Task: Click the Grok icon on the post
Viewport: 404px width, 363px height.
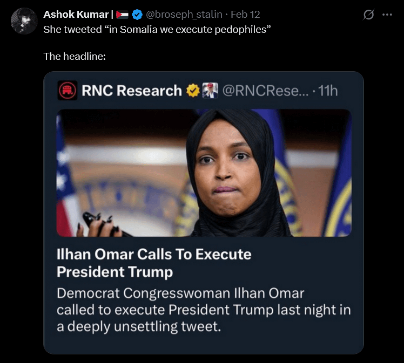Action: tap(368, 15)
